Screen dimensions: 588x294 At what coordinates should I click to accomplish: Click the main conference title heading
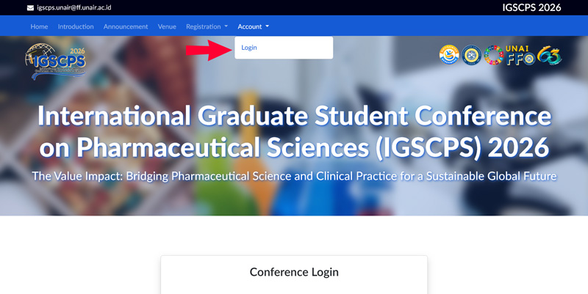click(x=295, y=131)
